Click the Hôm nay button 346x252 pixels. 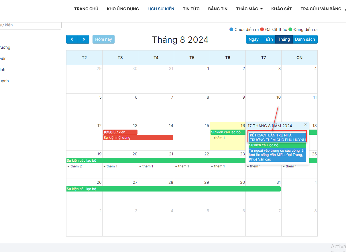pyautogui.click(x=103, y=39)
